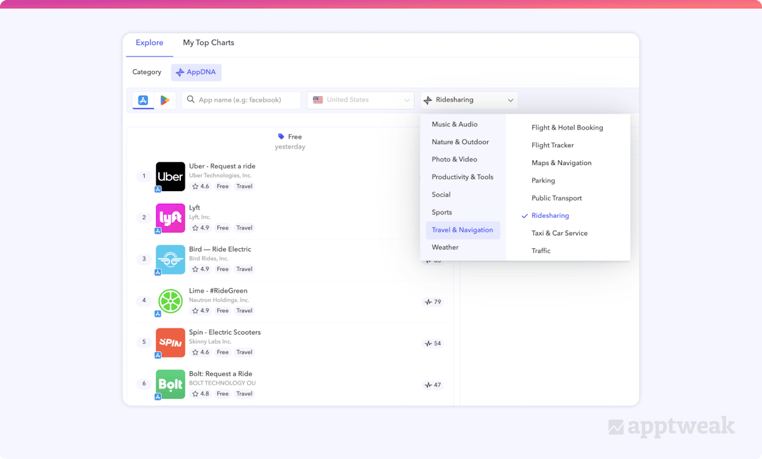Click the Travel tag on Lyft row

point(244,228)
